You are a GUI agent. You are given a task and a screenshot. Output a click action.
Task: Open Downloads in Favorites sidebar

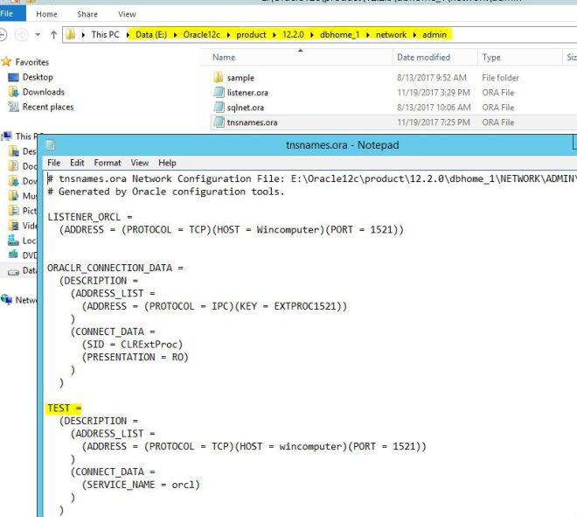(43, 92)
